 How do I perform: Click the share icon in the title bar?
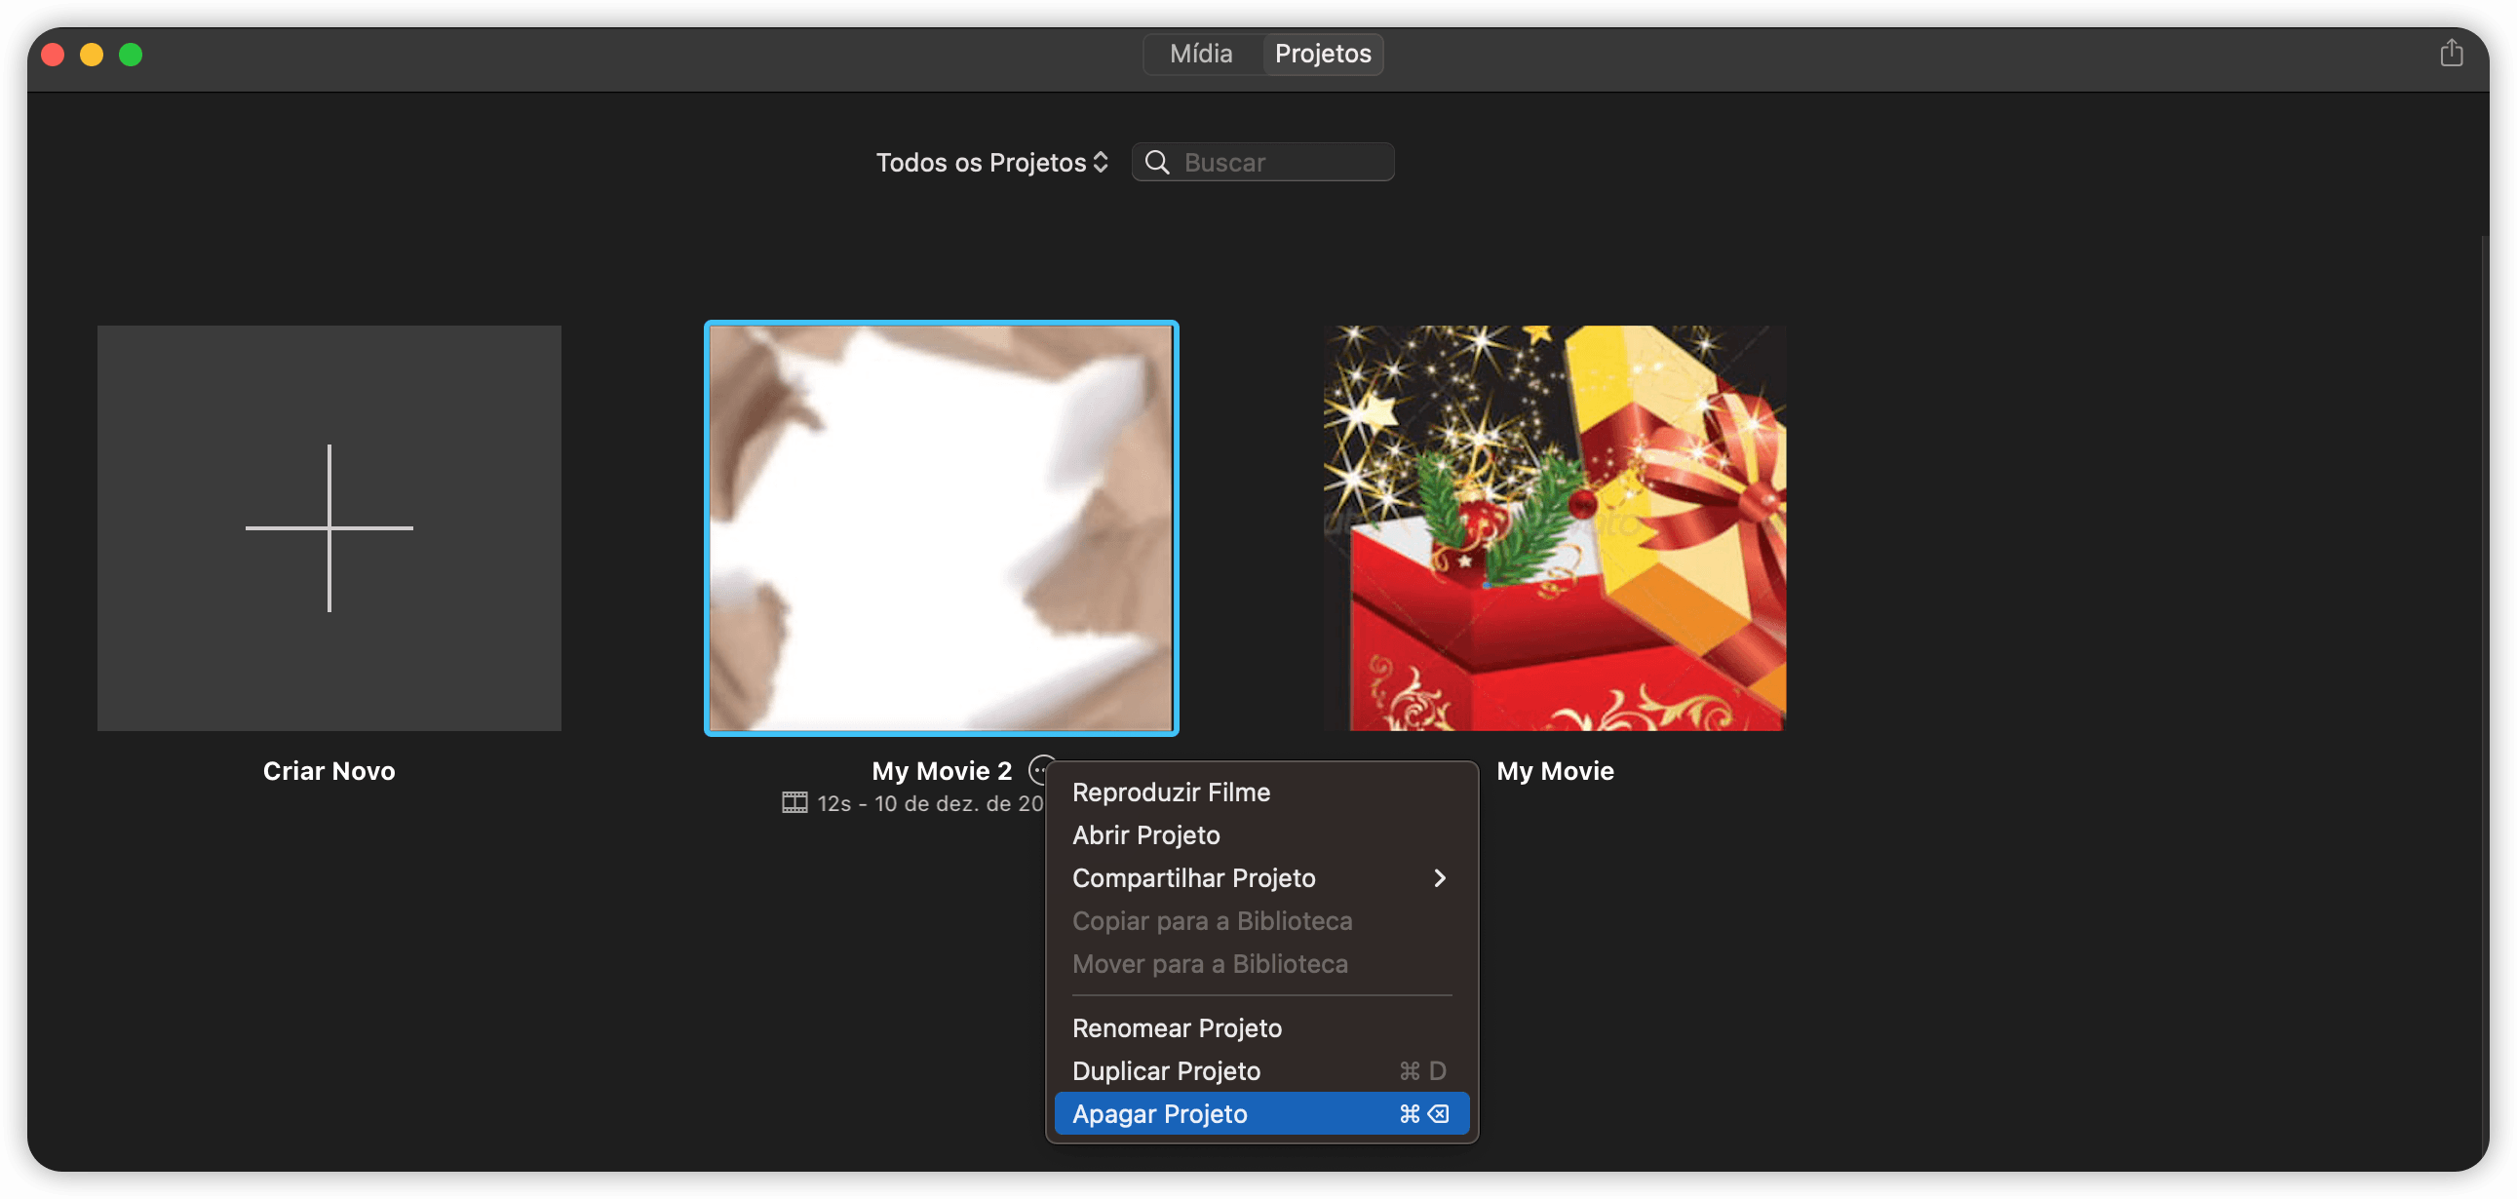click(2451, 53)
